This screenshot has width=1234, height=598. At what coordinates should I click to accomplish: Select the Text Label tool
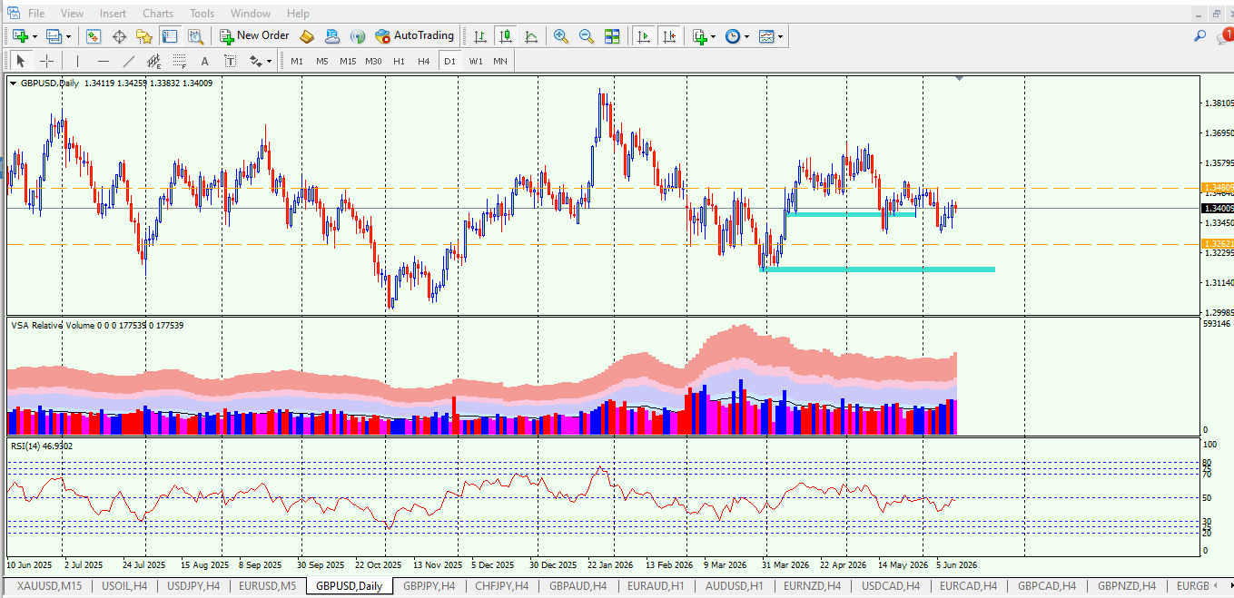point(231,61)
